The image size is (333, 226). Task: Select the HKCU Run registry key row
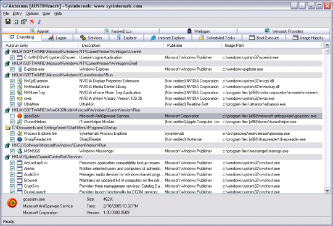point(163,145)
